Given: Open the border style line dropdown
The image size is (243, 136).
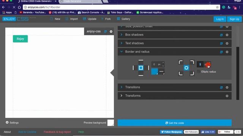Looking at the screenshot, I should pos(161,72).
